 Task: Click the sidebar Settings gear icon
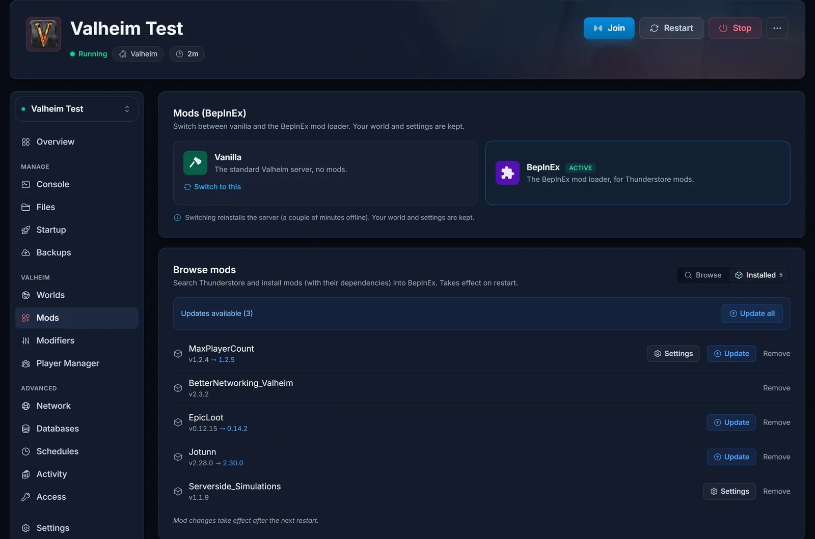(26, 528)
